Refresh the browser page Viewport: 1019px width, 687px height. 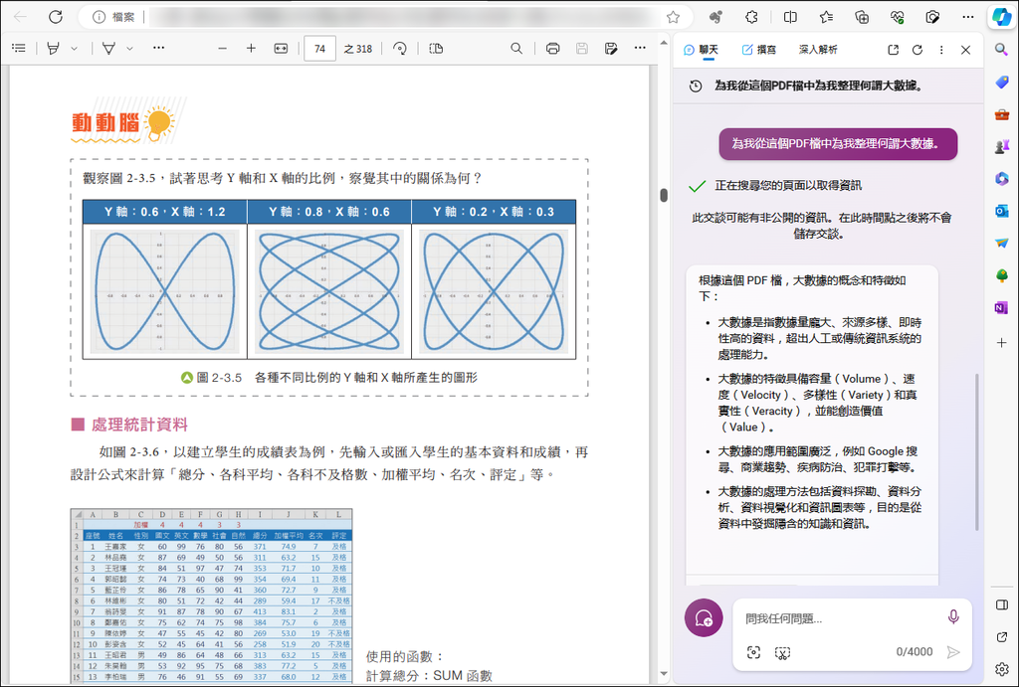tap(56, 17)
